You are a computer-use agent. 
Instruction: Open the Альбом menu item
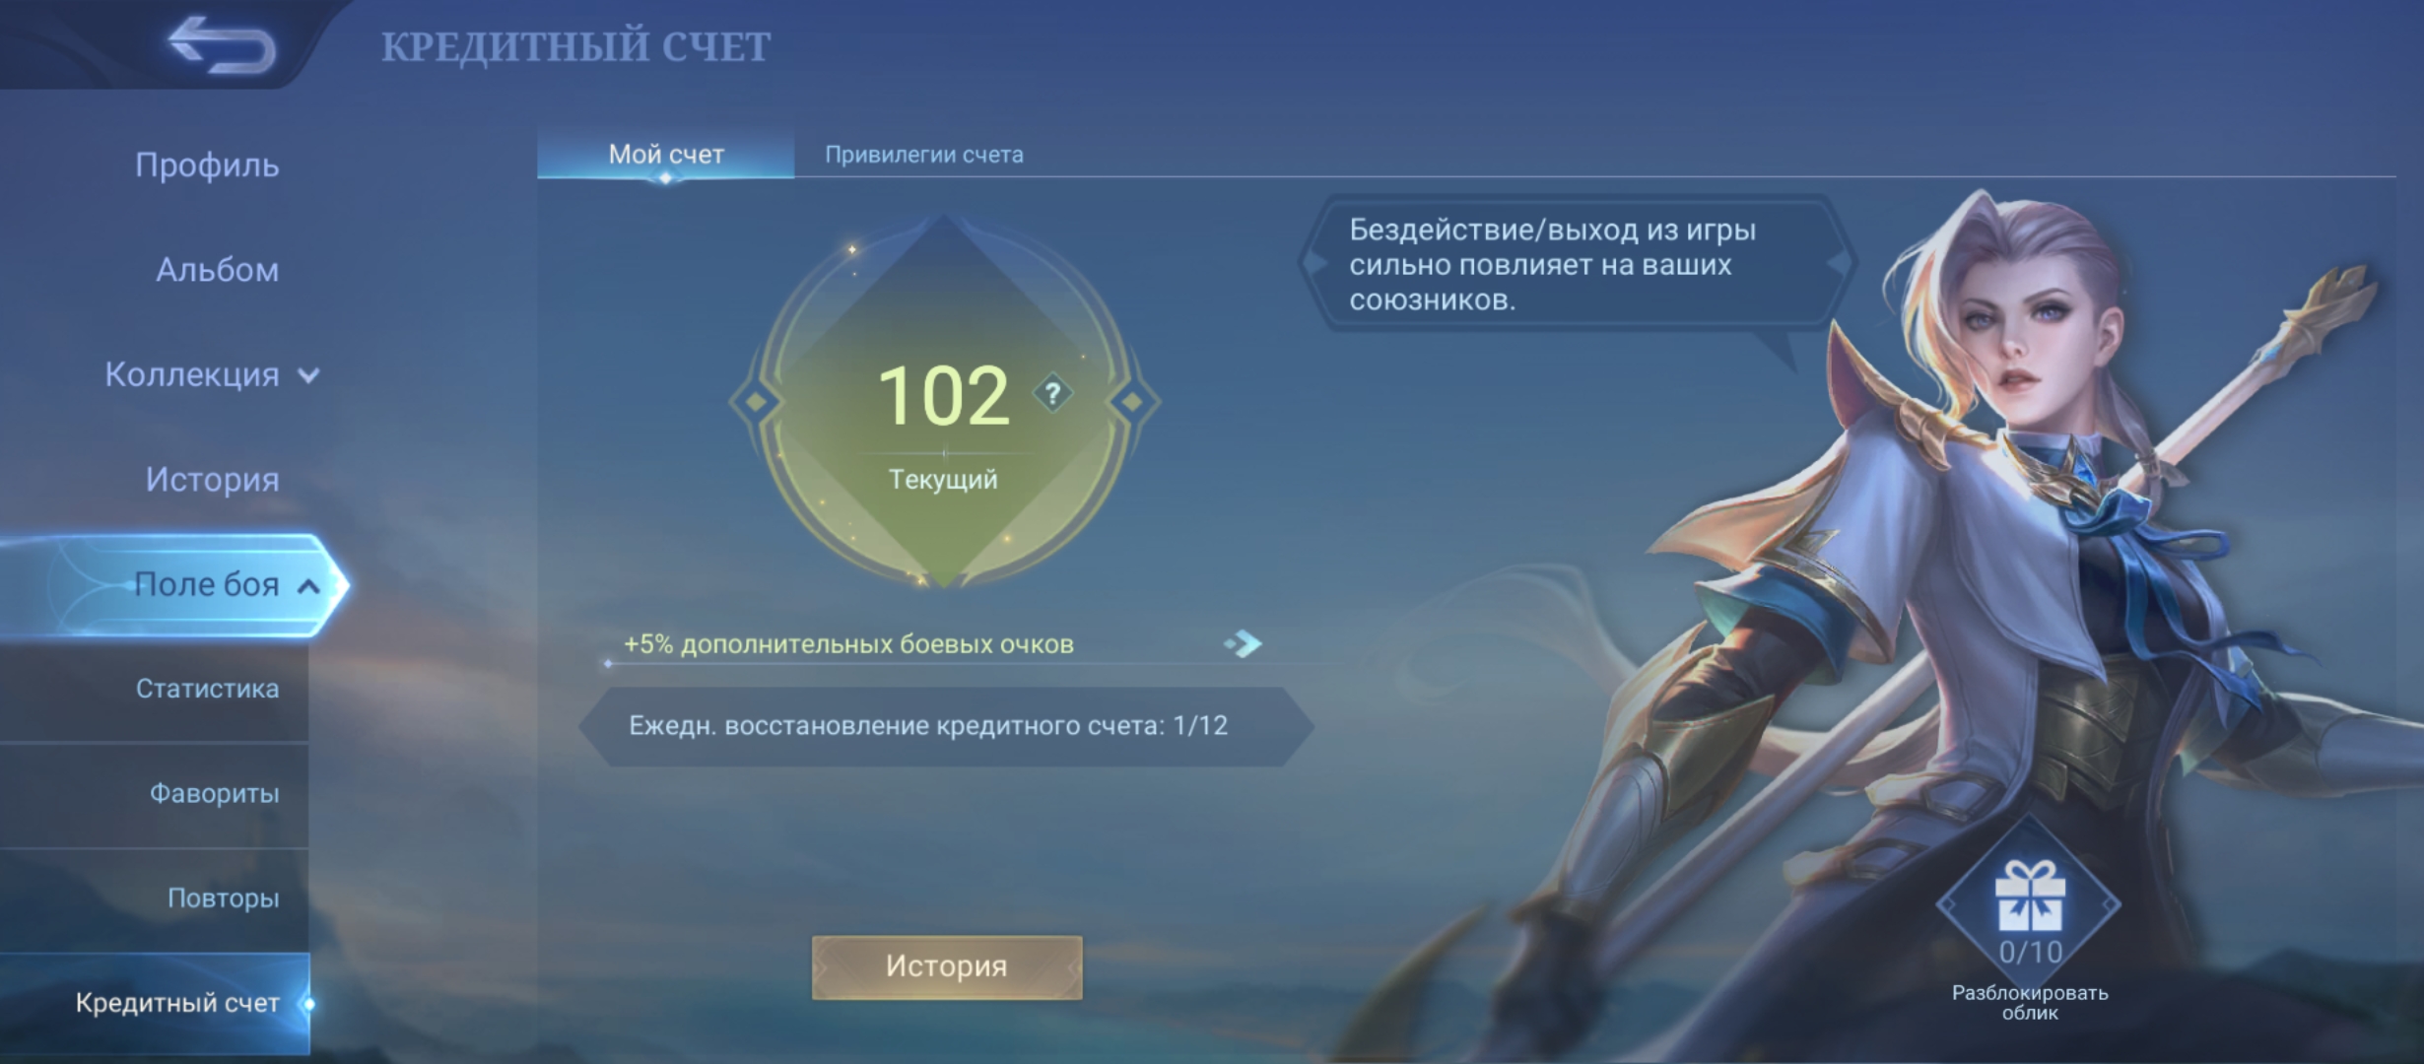[217, 270]
